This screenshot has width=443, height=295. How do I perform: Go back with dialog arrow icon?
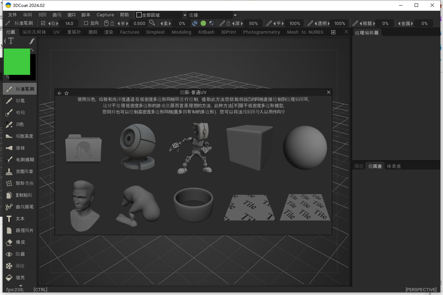pyautogui.click(x=60, y=93)
